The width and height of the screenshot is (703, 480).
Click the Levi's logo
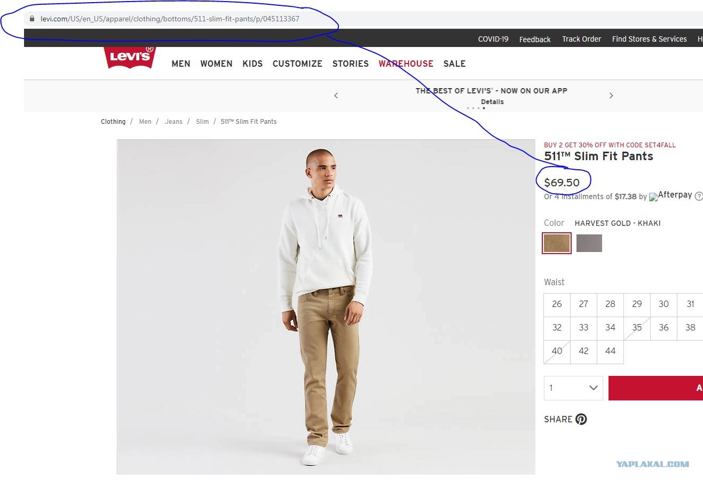click(x=130, y=57)
